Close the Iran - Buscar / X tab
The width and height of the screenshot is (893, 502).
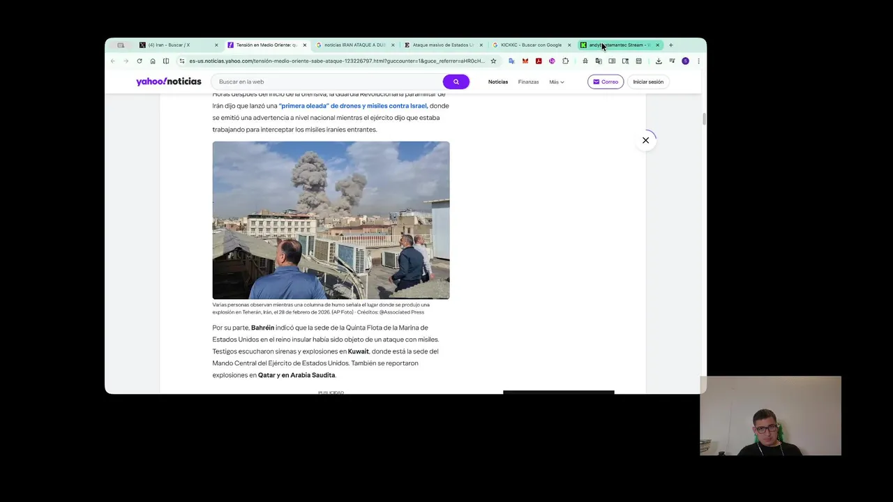[x=216, y=45]
